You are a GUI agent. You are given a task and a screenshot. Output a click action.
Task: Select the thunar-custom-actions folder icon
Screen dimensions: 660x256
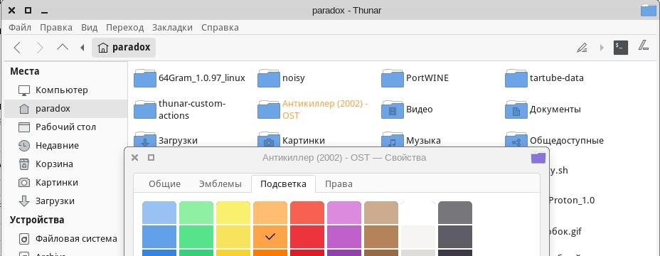(x=145, y=110)
